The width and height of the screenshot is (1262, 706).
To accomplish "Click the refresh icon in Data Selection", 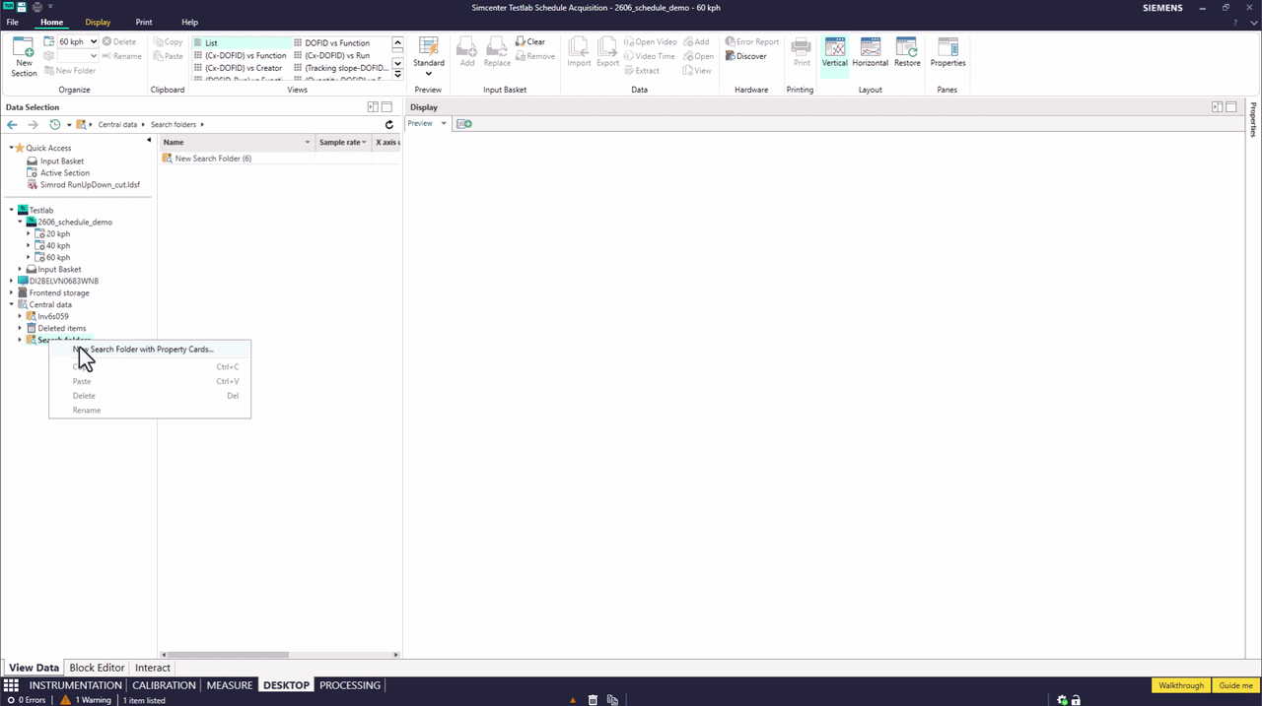I will [x=389, y=125].
